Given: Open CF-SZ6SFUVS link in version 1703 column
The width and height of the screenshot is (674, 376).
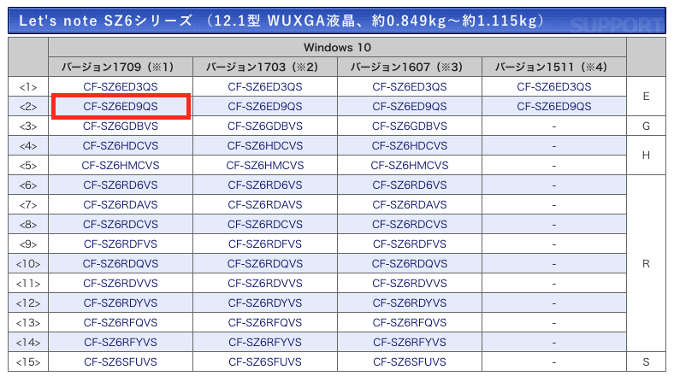Looking at the screenshot, I should point(265,362).
